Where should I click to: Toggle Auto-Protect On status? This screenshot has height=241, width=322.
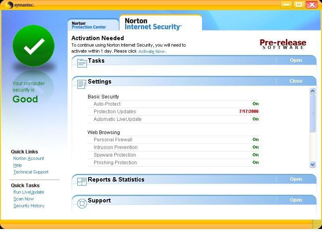tap(255, 104)
